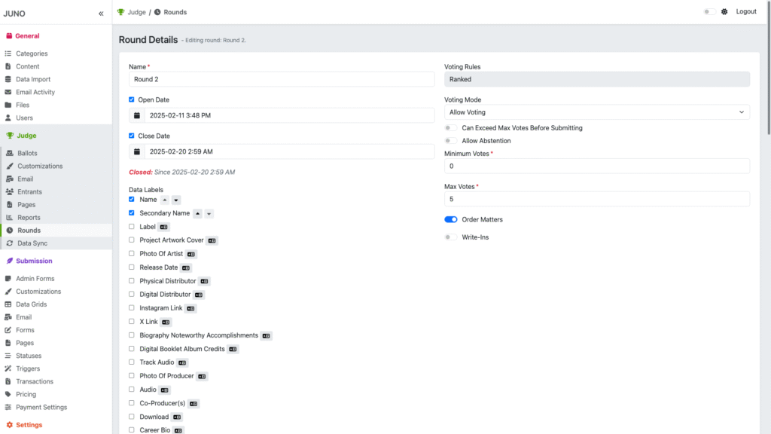This screenshot has width=771, height=434.
Task: Click the calendar icon beside Close Date
Action: tap(136, 151)
